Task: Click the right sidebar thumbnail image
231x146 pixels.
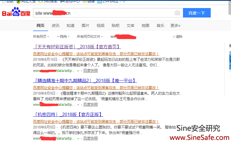Action: pyautogui.click(x=230, y=61)
